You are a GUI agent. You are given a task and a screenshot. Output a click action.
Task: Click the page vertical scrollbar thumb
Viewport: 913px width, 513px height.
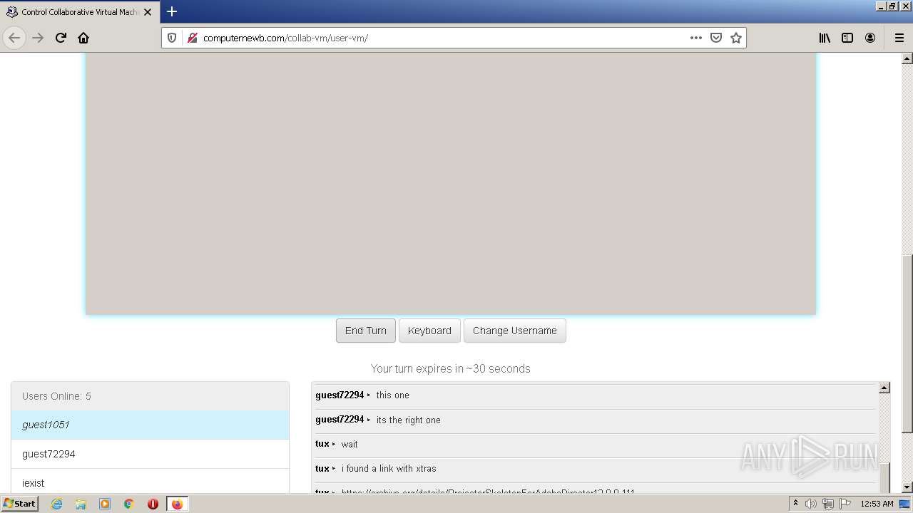[907, 343]
